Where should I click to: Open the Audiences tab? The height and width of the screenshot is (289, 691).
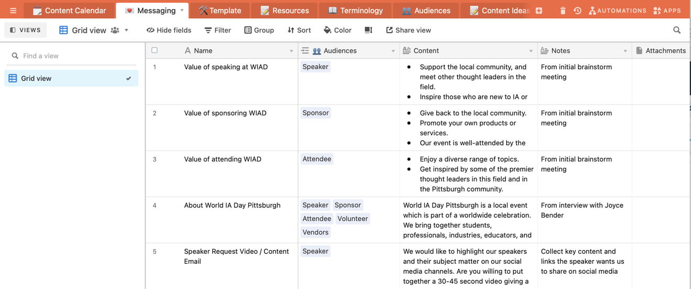pos(426,10)
